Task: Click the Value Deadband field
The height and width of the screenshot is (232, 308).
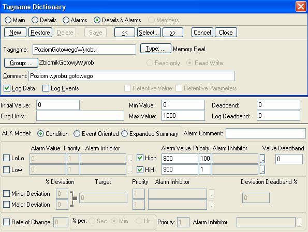Action: click(x=289, y=159)
